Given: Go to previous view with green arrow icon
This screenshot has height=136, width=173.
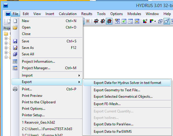Looking at the screenshot, I should click(x=124, y=21).
